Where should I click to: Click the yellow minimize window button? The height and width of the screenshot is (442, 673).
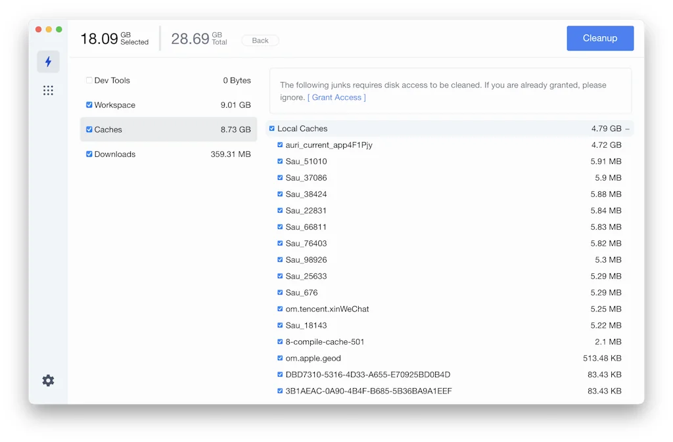pos(49,30)
